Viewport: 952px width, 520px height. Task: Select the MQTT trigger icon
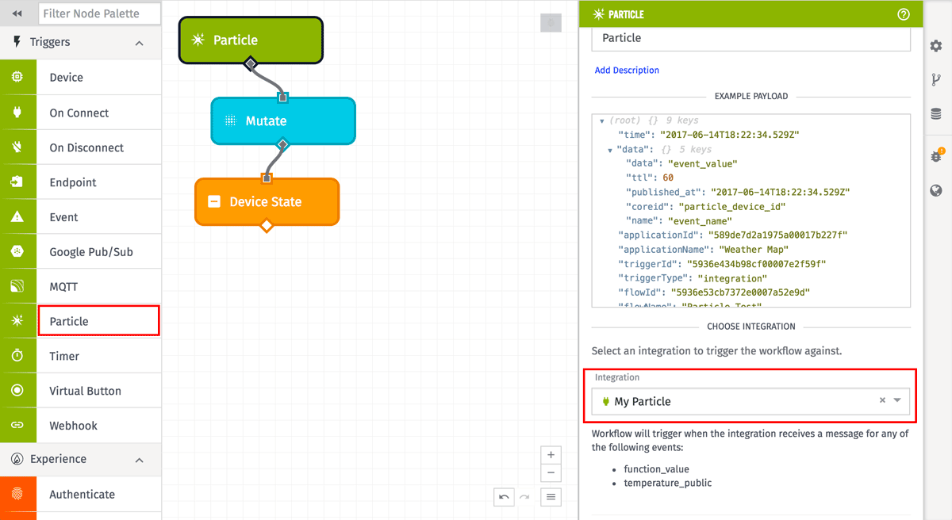(x=17, y=286)
